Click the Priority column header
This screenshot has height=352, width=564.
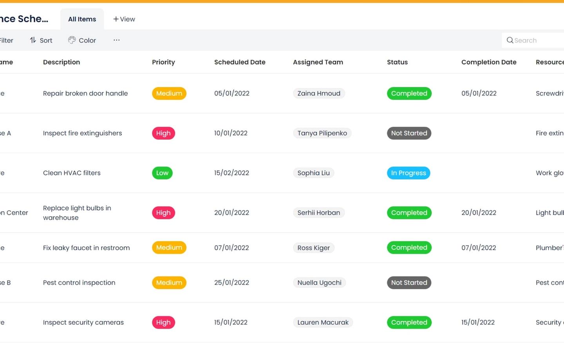pos(163,62)
